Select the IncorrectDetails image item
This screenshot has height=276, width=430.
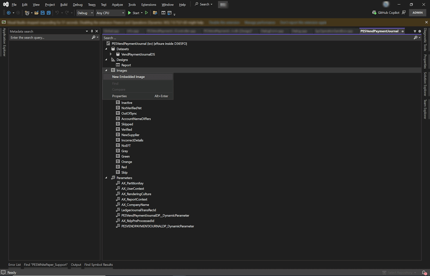(x=132, y=140)
